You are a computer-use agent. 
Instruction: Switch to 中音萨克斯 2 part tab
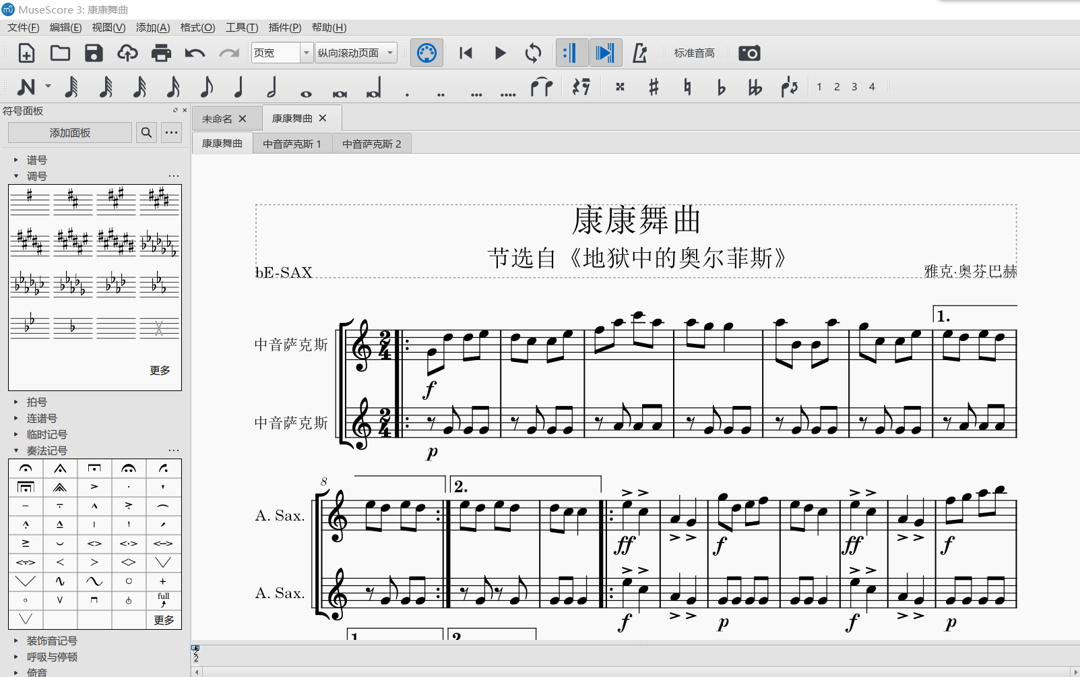click(x=371, y=144)
